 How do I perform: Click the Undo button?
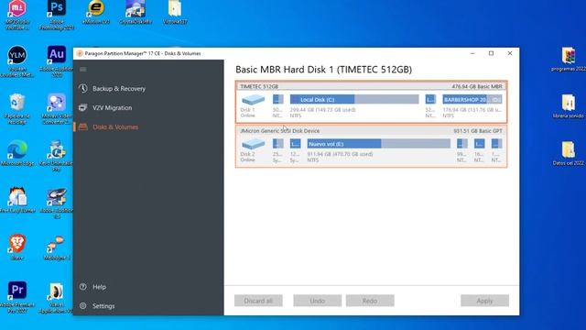[318, 301]
